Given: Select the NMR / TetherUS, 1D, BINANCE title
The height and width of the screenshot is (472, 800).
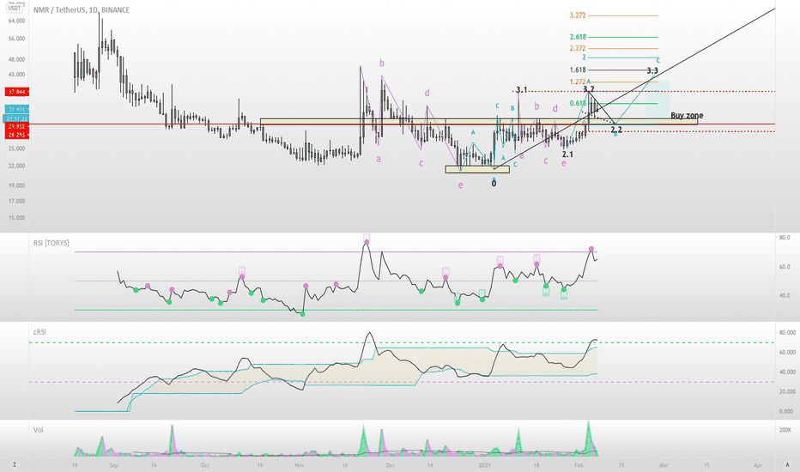Looking at the screenshot, I should pos(82,9).
